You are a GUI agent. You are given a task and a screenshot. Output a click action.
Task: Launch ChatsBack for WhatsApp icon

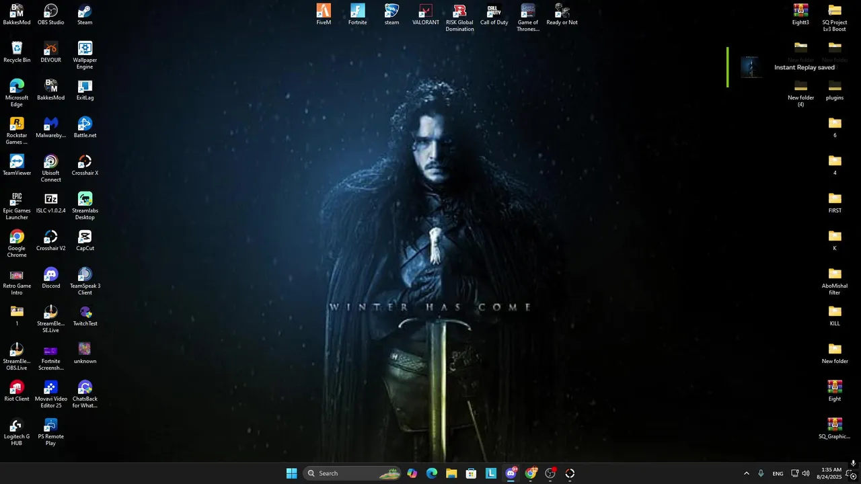tap(85, 394)
